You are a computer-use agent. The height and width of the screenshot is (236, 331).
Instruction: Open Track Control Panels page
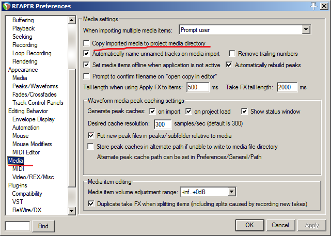point(38,103)
